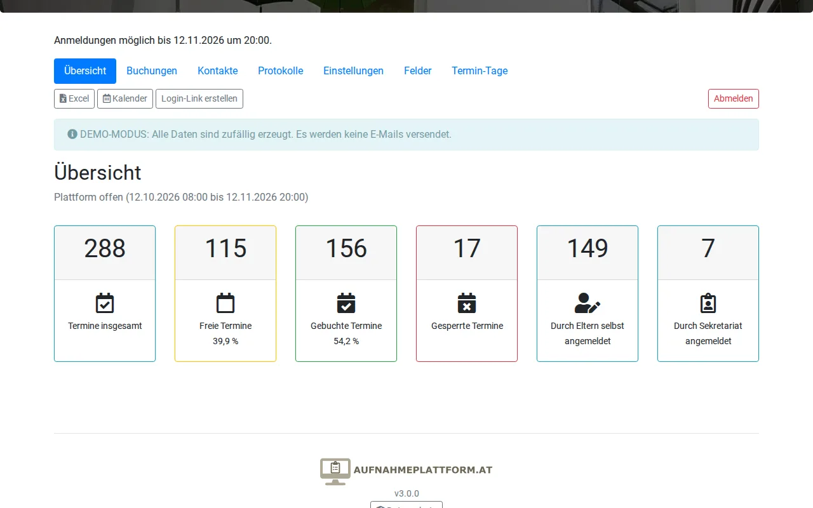Click the calendar-x icon for Gesperrte Termine
Image resolution: width=813 pixels, height=508 pixels.
click(x=467, y=304)
